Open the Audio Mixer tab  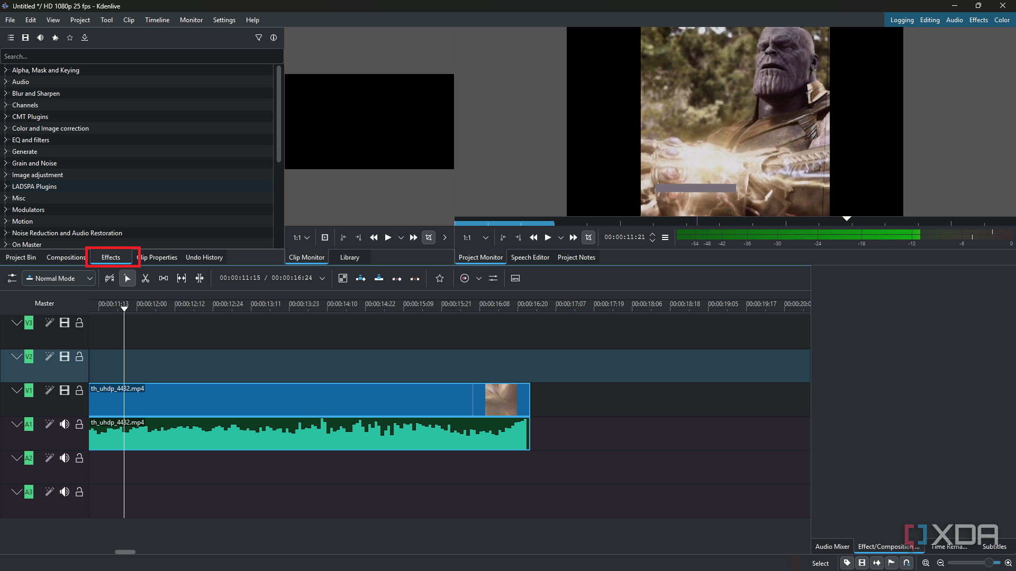click(x=832, y=547)
